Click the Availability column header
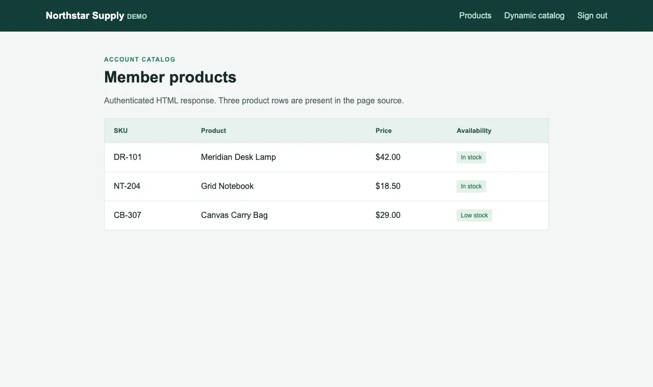 [474, 131]
